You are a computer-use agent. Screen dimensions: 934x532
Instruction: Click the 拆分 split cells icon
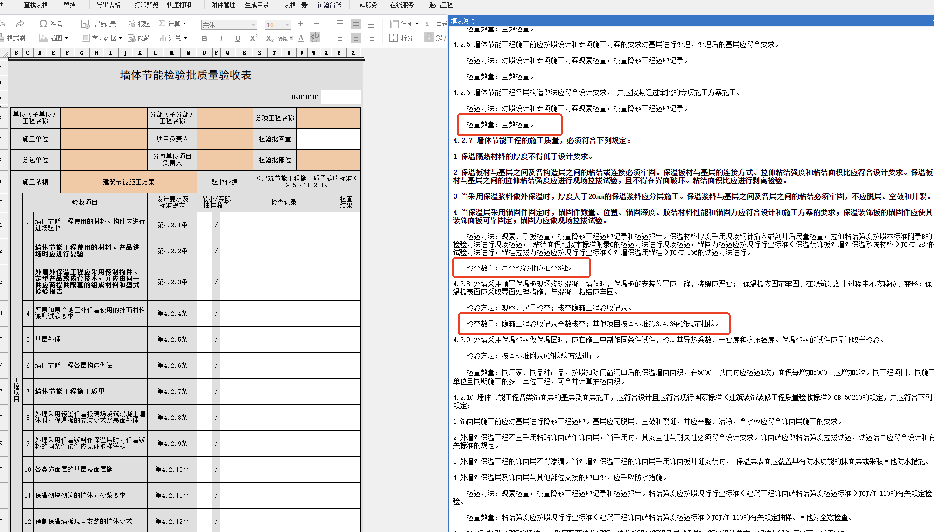tap(401, 38)
